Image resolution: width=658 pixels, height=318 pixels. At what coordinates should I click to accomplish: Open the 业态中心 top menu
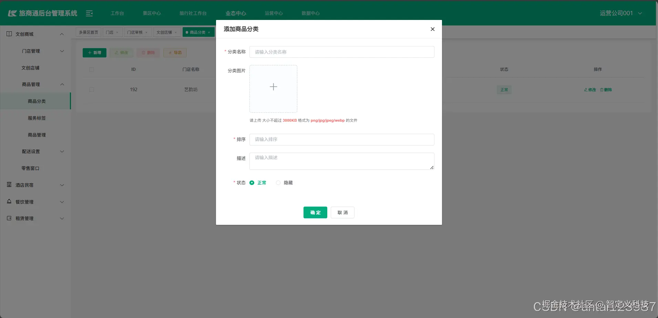[236, 13]
